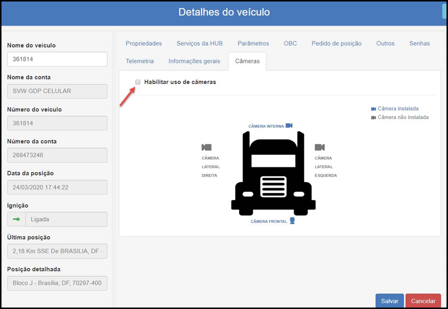Viewport: 448px width, 309px height.
Task: Click the Nome da conta field
Action: coord(57,91)
